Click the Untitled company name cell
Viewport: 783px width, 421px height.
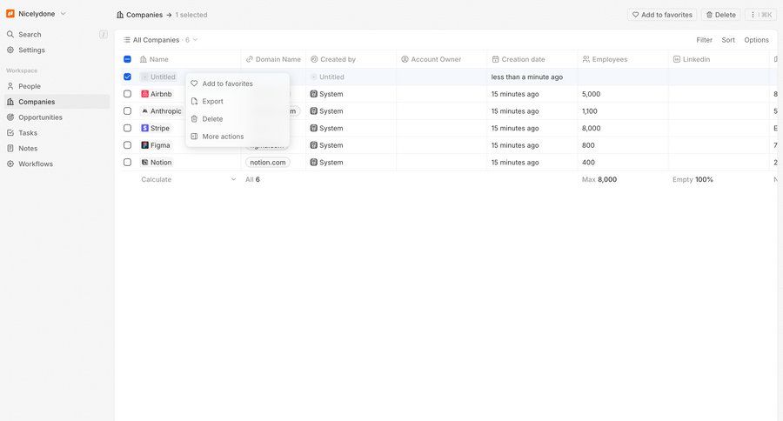pyautogui.click(x=159, y=77)
